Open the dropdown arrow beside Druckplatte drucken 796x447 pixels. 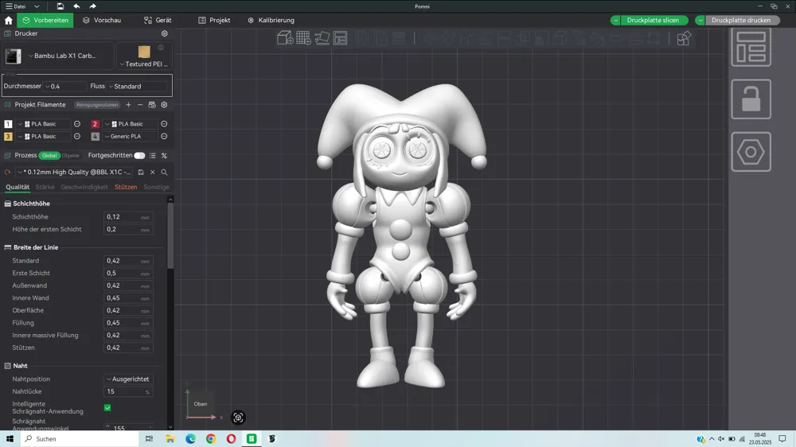tap(700, 21)
